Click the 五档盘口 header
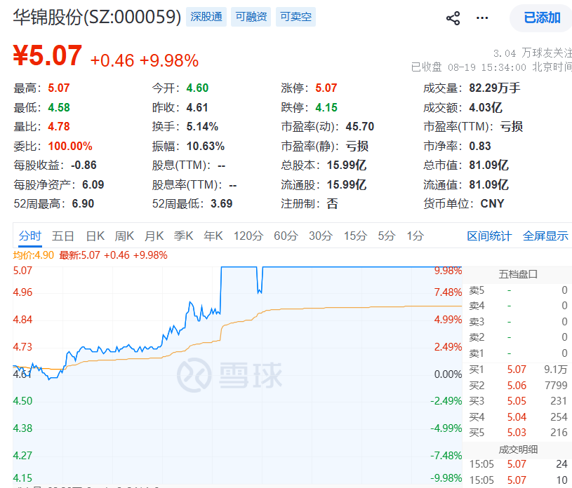Image resolution: width=572 pixels, height=488 pixels. 518,274
